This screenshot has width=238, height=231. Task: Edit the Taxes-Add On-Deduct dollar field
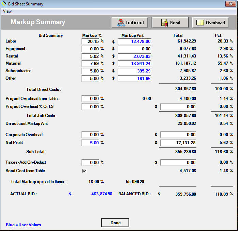tap(178, 162)
